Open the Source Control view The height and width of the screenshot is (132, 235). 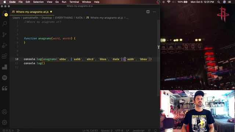pos(4,34)
